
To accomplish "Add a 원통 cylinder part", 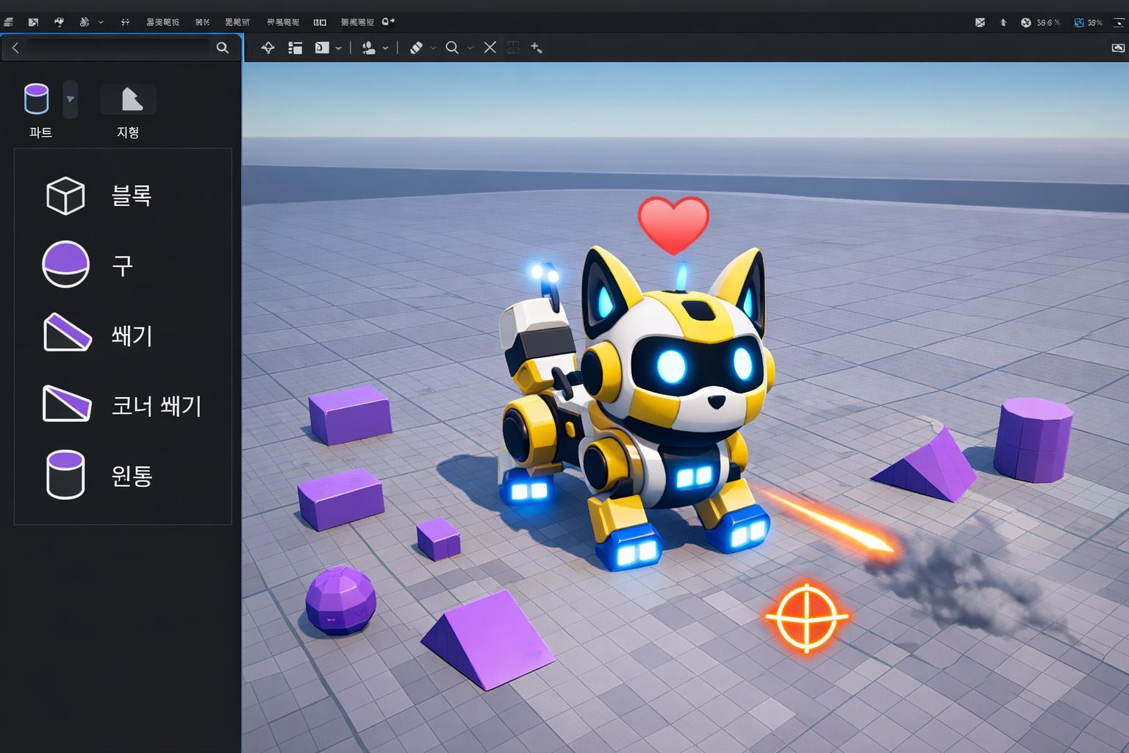I will [x=98, y=475].
